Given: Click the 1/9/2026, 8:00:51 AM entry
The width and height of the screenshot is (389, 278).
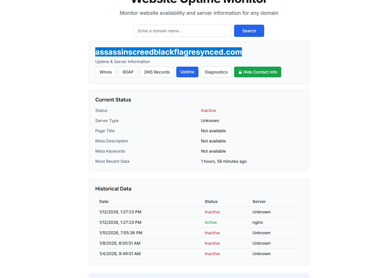Looking at the screenshot, I should (120, 243).
